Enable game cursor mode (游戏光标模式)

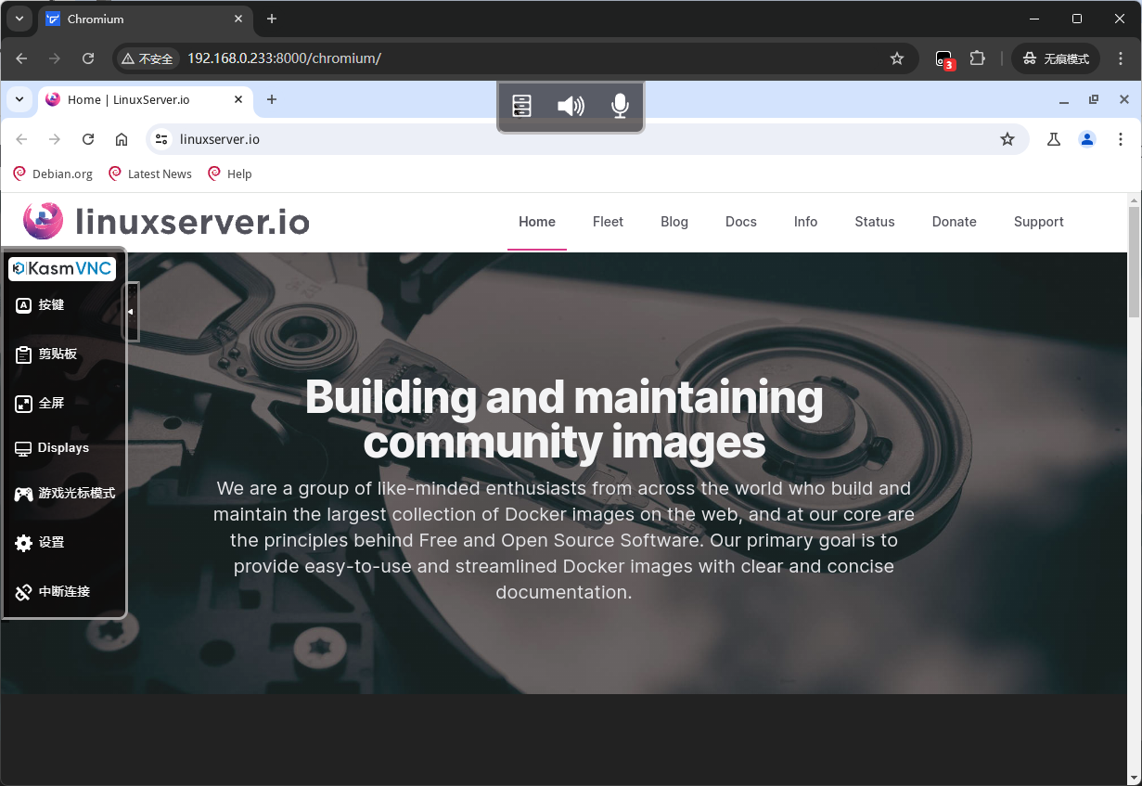tap(65, 494)
